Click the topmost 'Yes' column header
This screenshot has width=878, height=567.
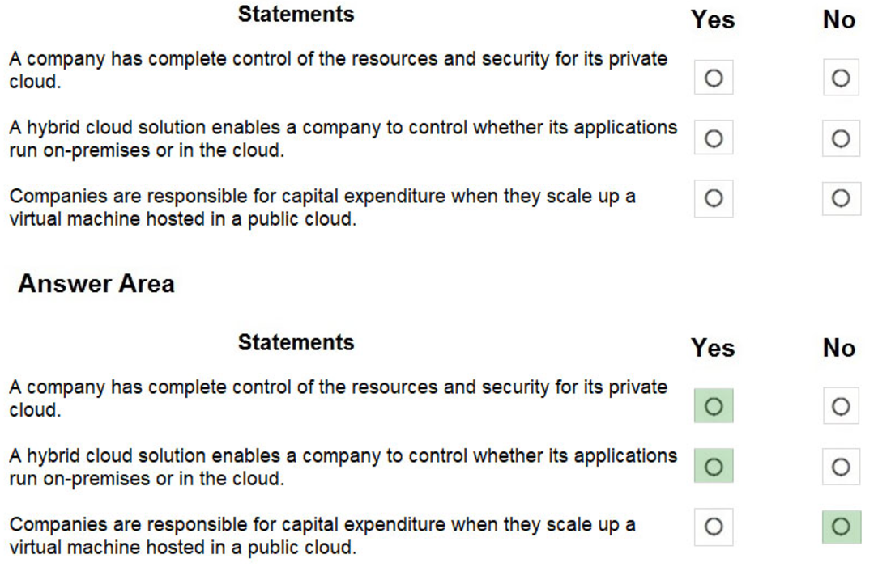coord(713,19)
